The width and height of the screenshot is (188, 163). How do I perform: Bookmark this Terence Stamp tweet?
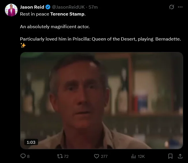point(170,156)
